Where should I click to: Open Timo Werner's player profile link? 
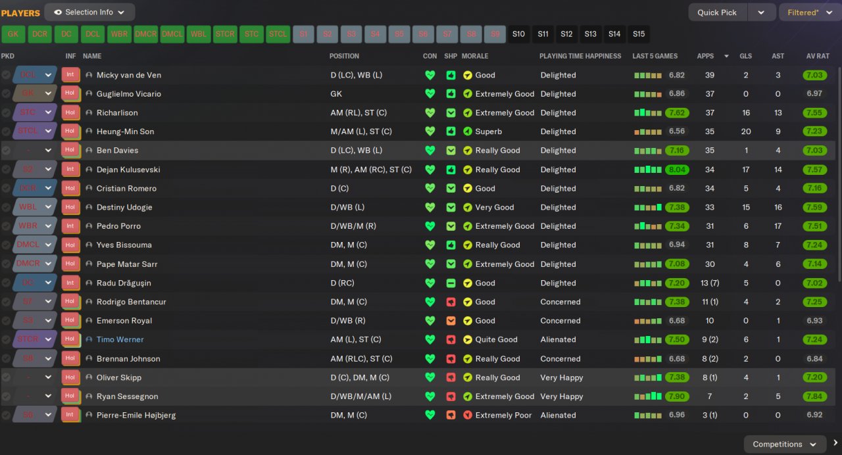tap(120, 340)
